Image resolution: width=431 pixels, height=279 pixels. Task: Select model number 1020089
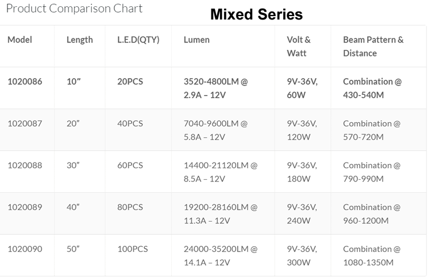tap(25, 207)
